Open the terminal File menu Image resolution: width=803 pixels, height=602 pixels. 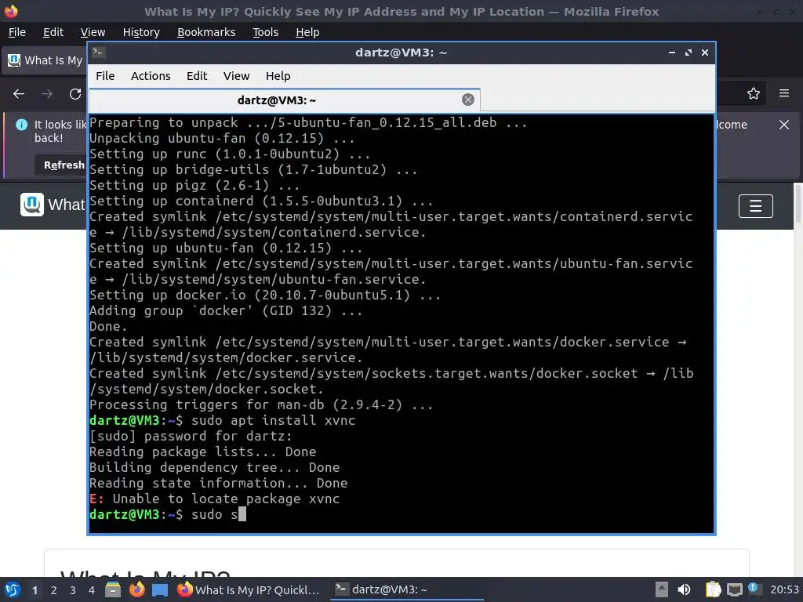point(105,76)
